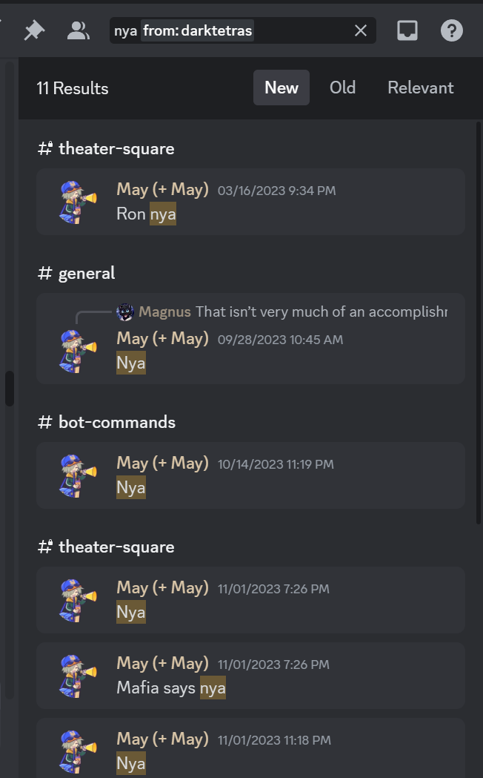Sort results by Relevant

(421, 88)
